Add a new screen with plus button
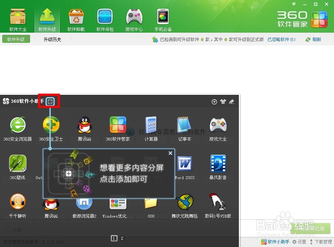The width and height of the screenshot is (334, 247). pos(50,101)
